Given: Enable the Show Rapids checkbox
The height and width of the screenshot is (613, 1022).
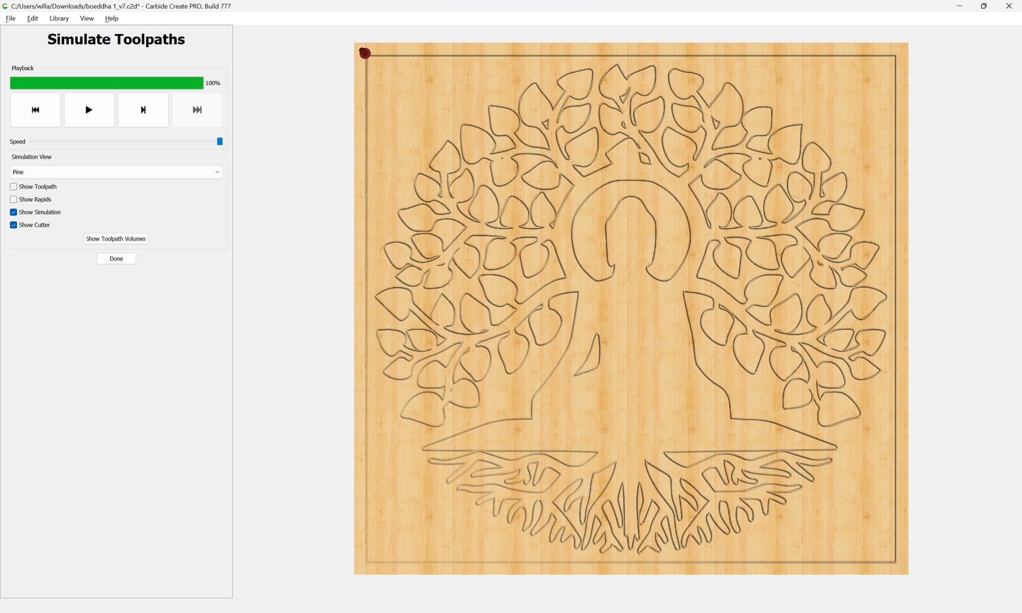Looking at the screenshot, I should [x=14, y=200].
